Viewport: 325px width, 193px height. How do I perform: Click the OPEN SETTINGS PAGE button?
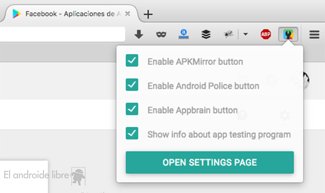point(210,163)
